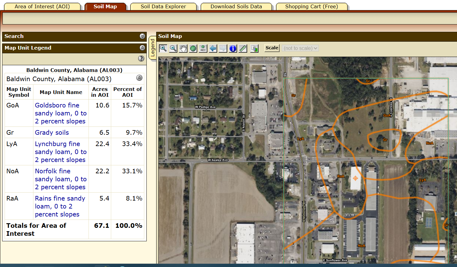Screen dimensions: 457x267
Task: Activate the Pan hand tool
Action: (183, 48)
